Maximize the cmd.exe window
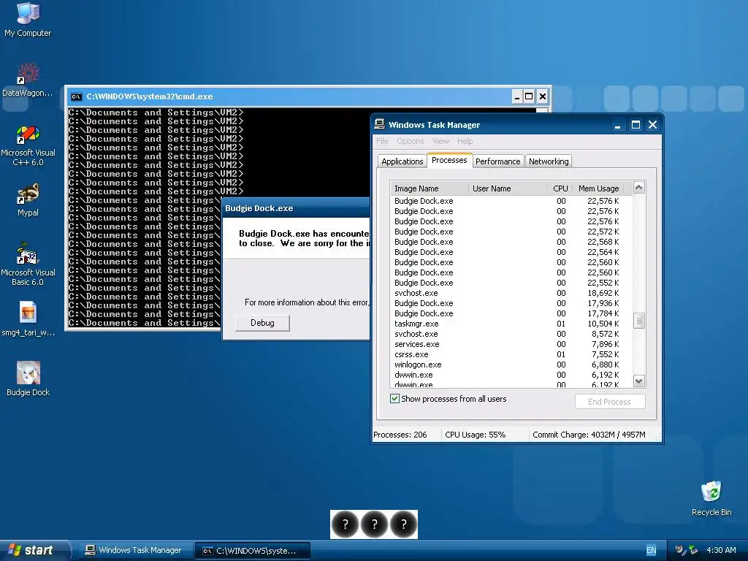 tap(529, 97)
